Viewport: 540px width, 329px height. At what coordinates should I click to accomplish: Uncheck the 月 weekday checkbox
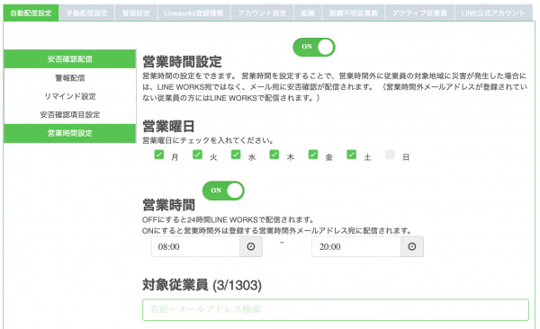point(159,155)
